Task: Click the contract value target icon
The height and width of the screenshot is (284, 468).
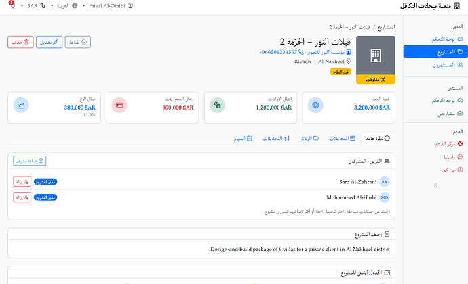Action: (x=315, y=105)
